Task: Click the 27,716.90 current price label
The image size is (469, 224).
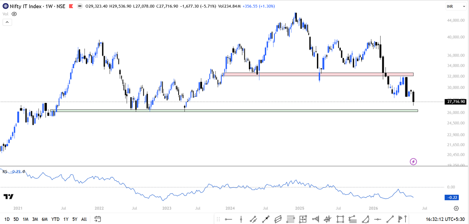Action: (x=455, y=102)
